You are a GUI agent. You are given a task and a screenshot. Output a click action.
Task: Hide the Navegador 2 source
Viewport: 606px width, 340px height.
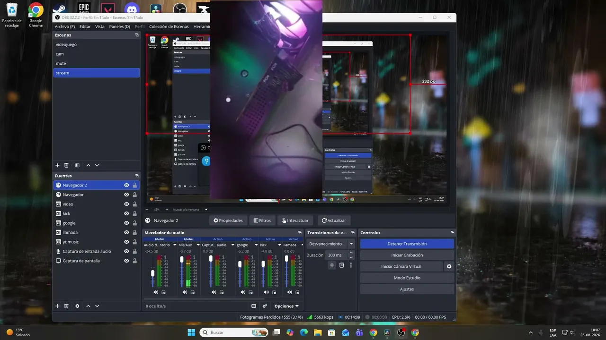[x=126, y=185]
